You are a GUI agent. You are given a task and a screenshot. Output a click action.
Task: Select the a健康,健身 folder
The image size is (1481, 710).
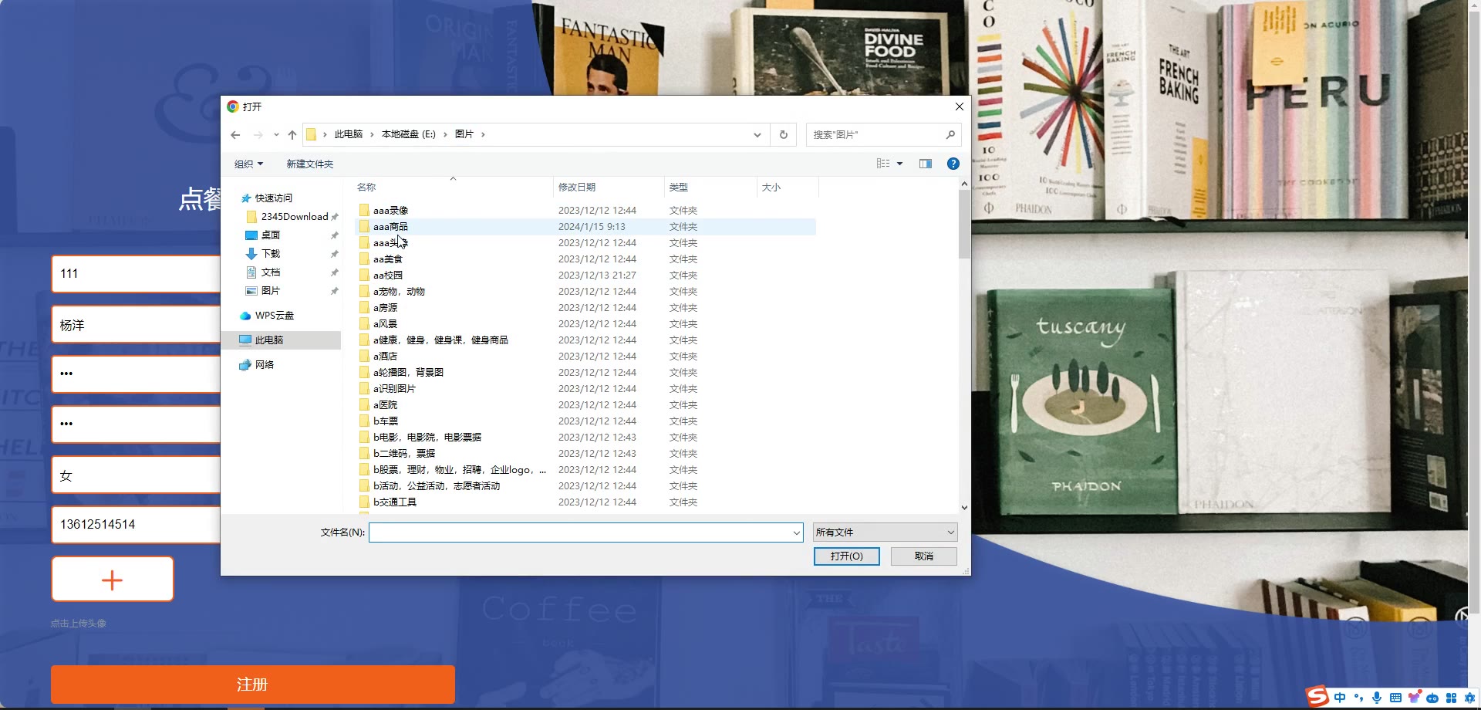pyautogui.click(x=585, y=340)
